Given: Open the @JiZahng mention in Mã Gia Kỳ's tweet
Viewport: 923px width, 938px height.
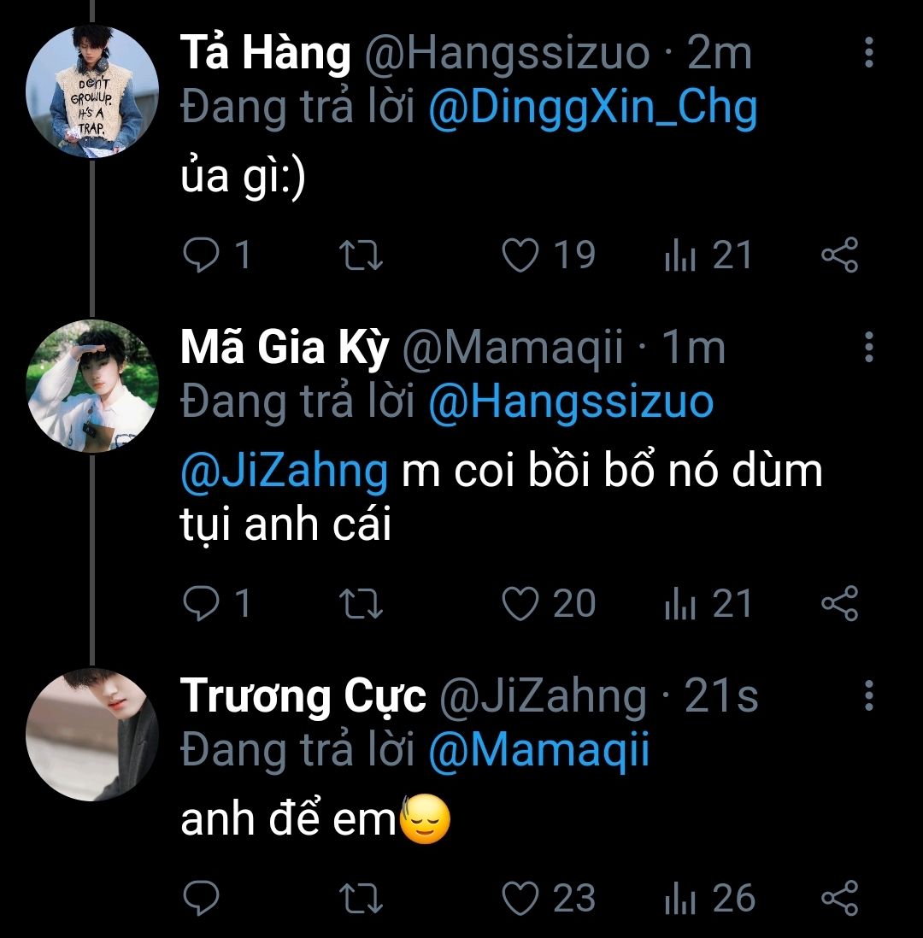Looking at the screenshot, I should [x=284, y=471].
